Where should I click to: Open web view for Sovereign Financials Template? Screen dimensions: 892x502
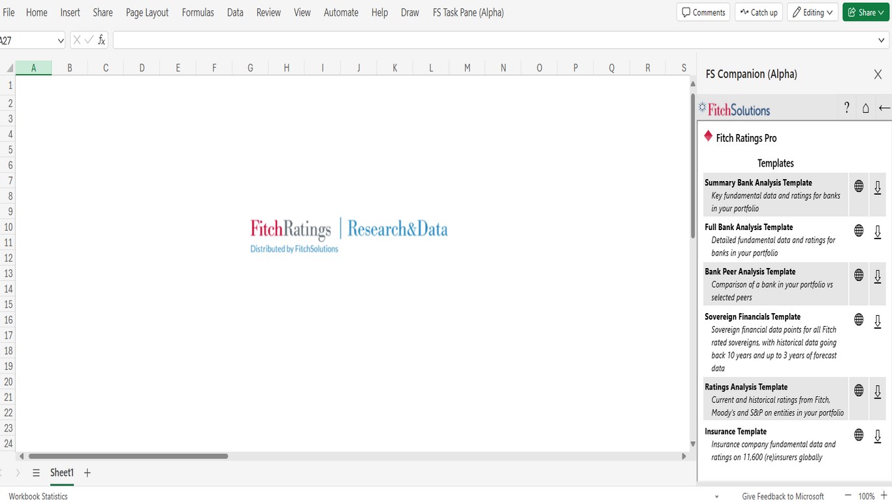click(859, 320)
